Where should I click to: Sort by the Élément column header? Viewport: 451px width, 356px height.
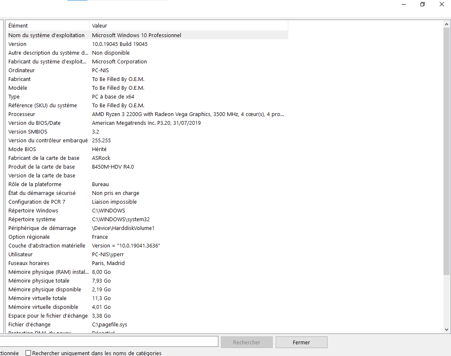46,25
